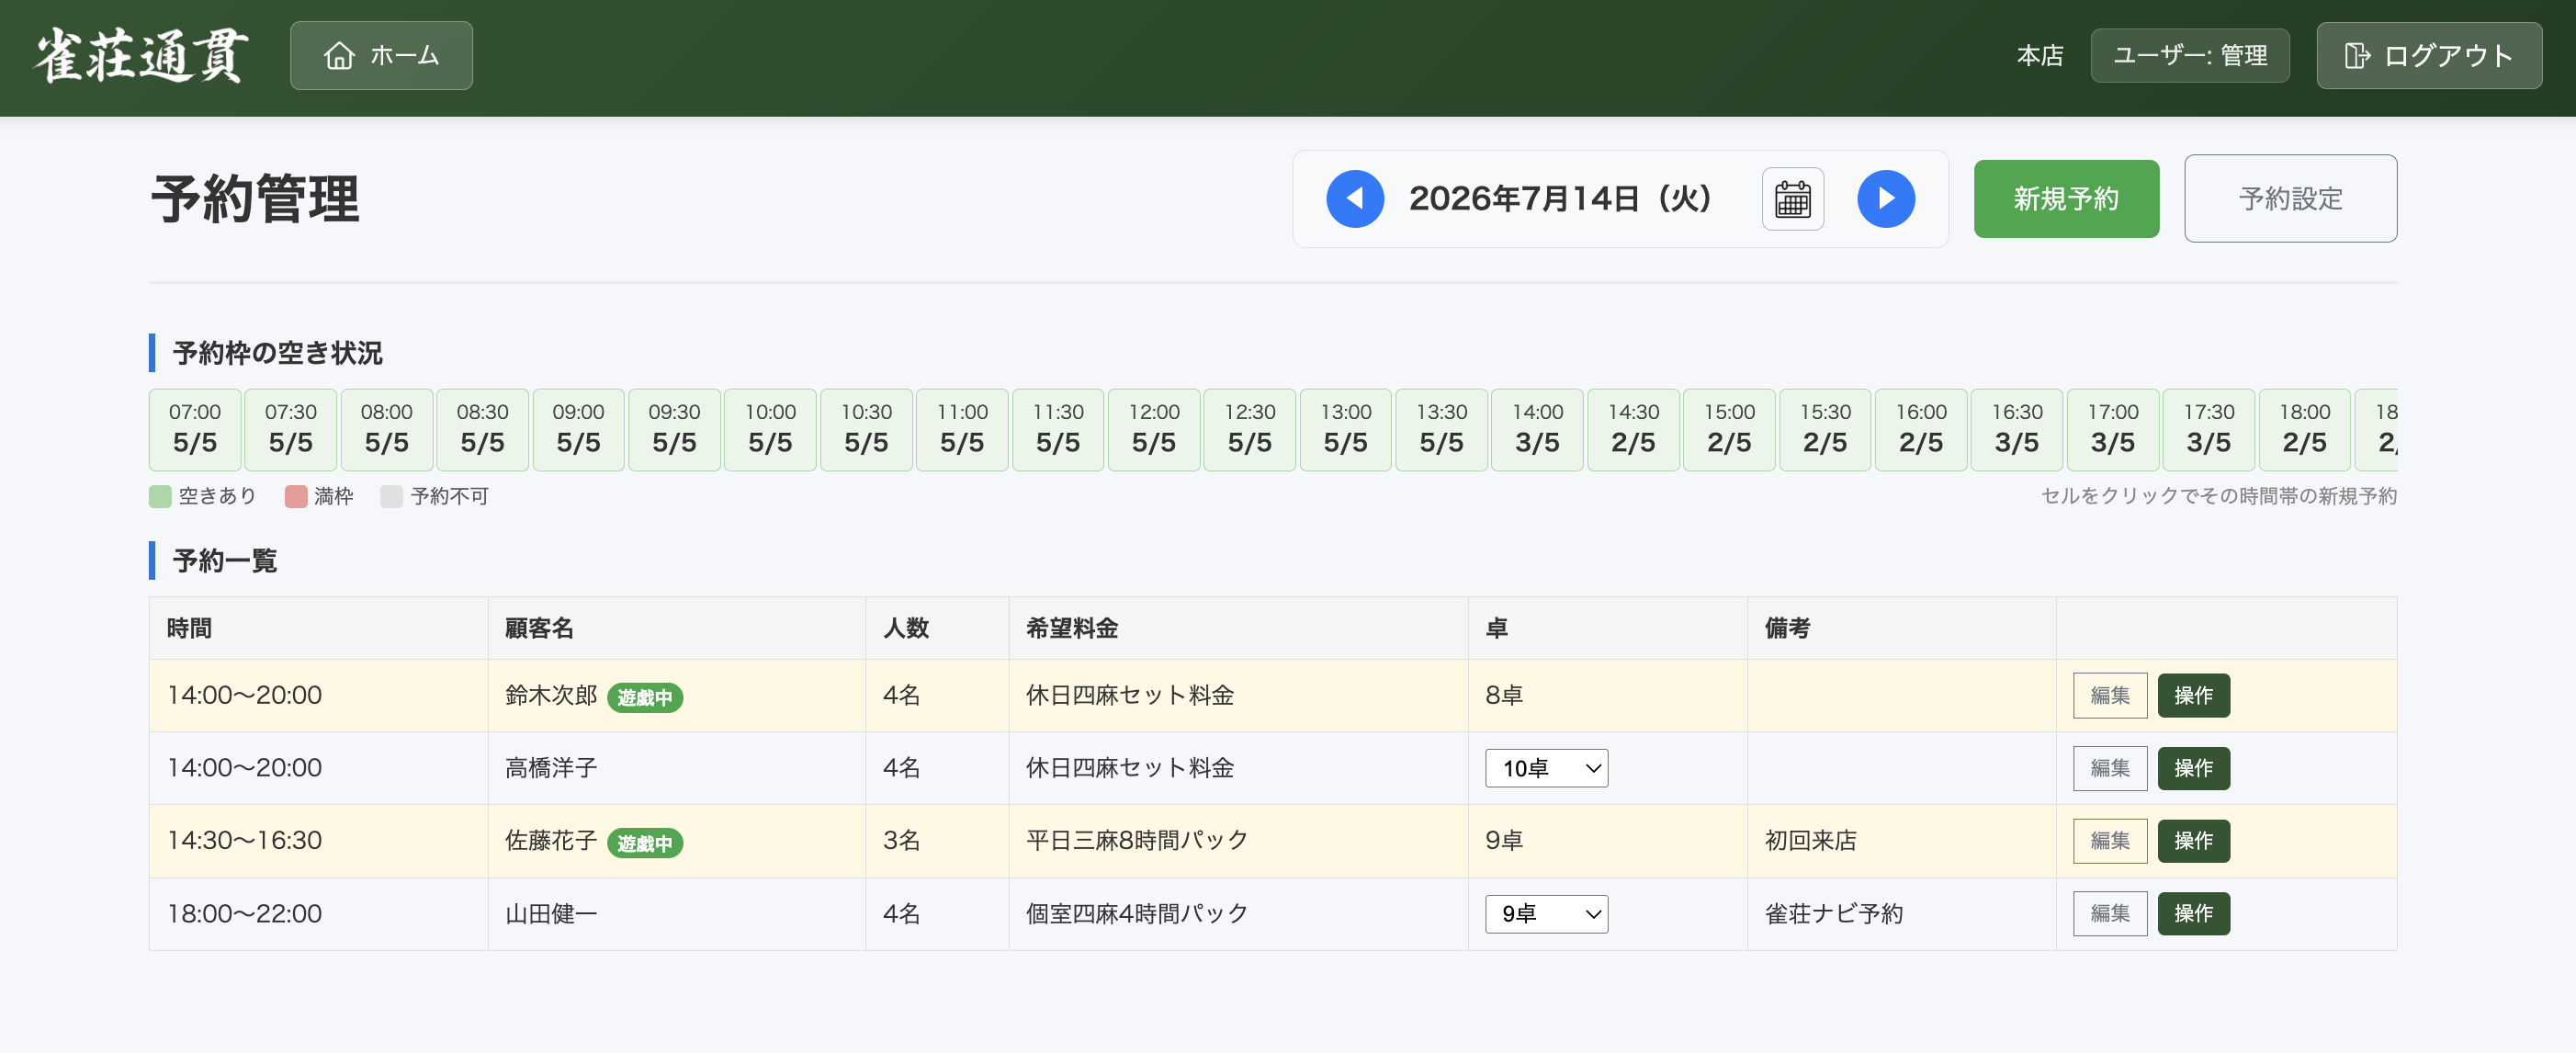Select the 13:00 availability slot
This screenshot has width=2576, height=1053.
(1346, 429)
